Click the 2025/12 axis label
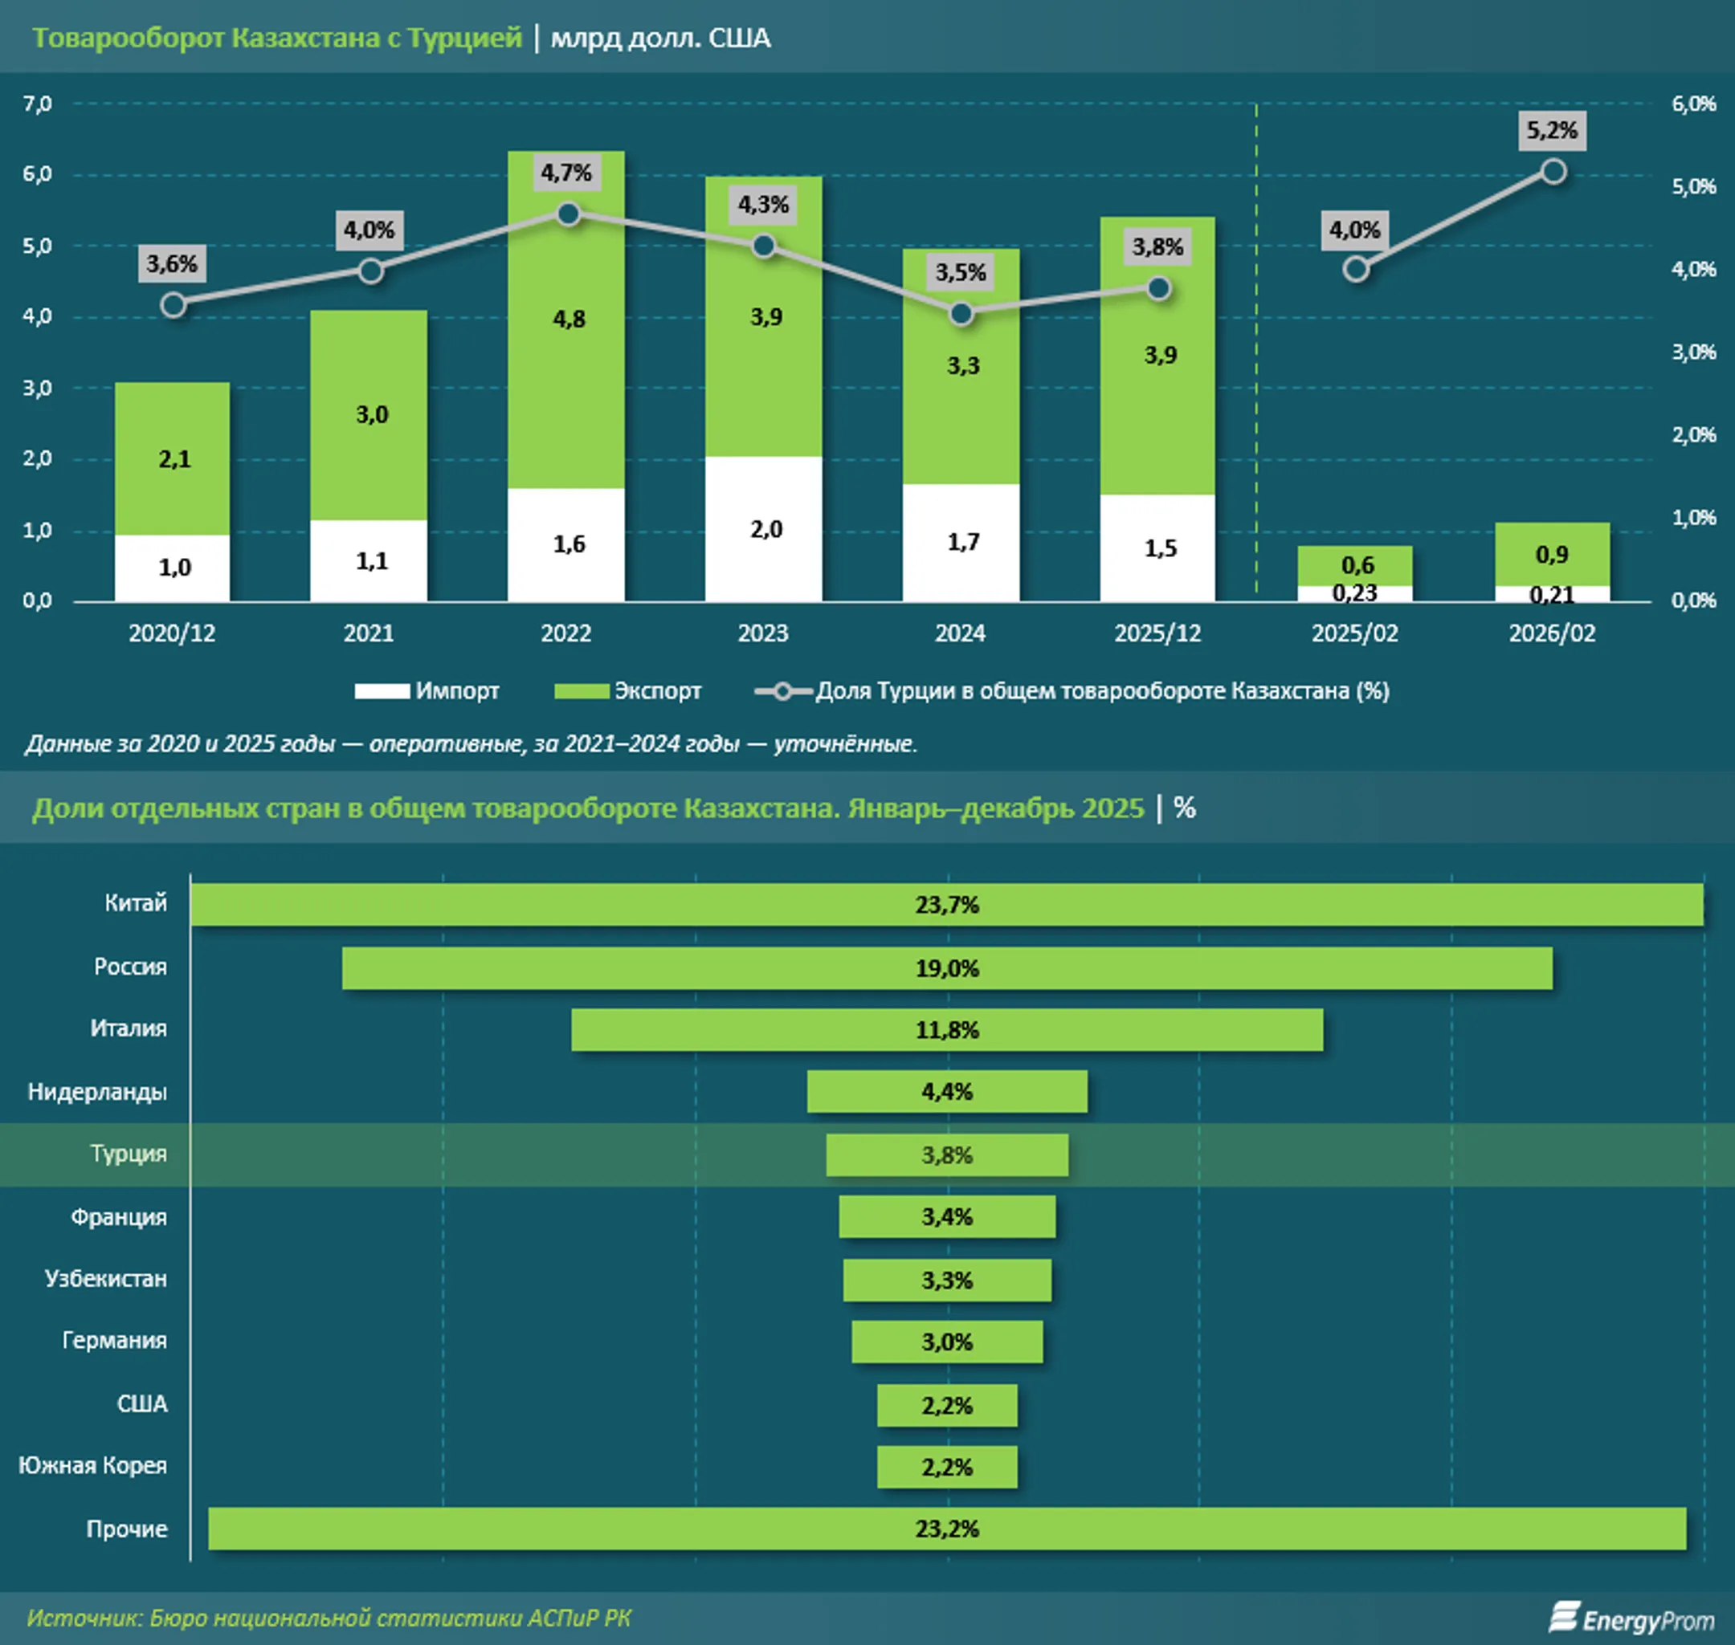The height and width of the screenshot is (1645, 1735). 1157,633
